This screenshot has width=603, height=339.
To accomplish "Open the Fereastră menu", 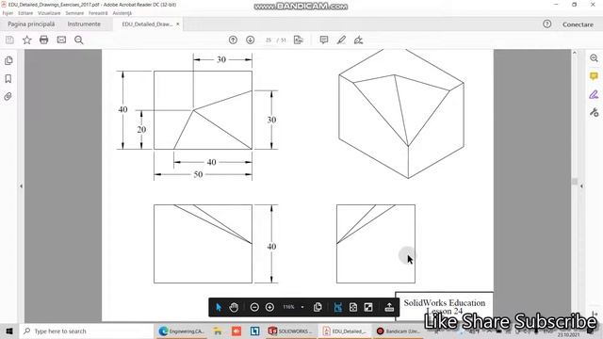I will pos(98,13).
